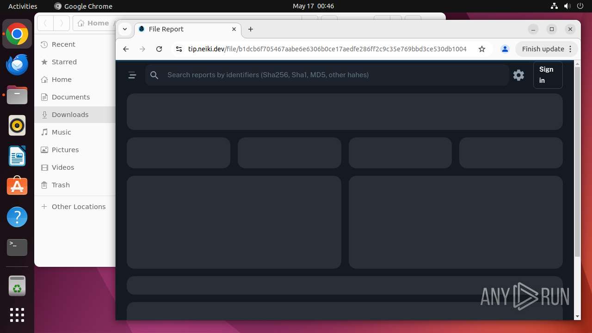Open the Chrome profile avatar

click(x=505, y=49)
